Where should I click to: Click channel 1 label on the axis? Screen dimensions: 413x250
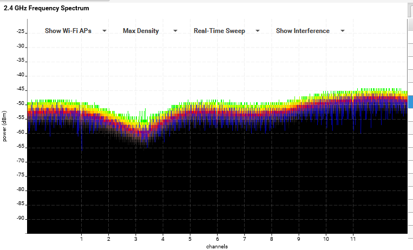pyautogui.click(x=81, y=239)
